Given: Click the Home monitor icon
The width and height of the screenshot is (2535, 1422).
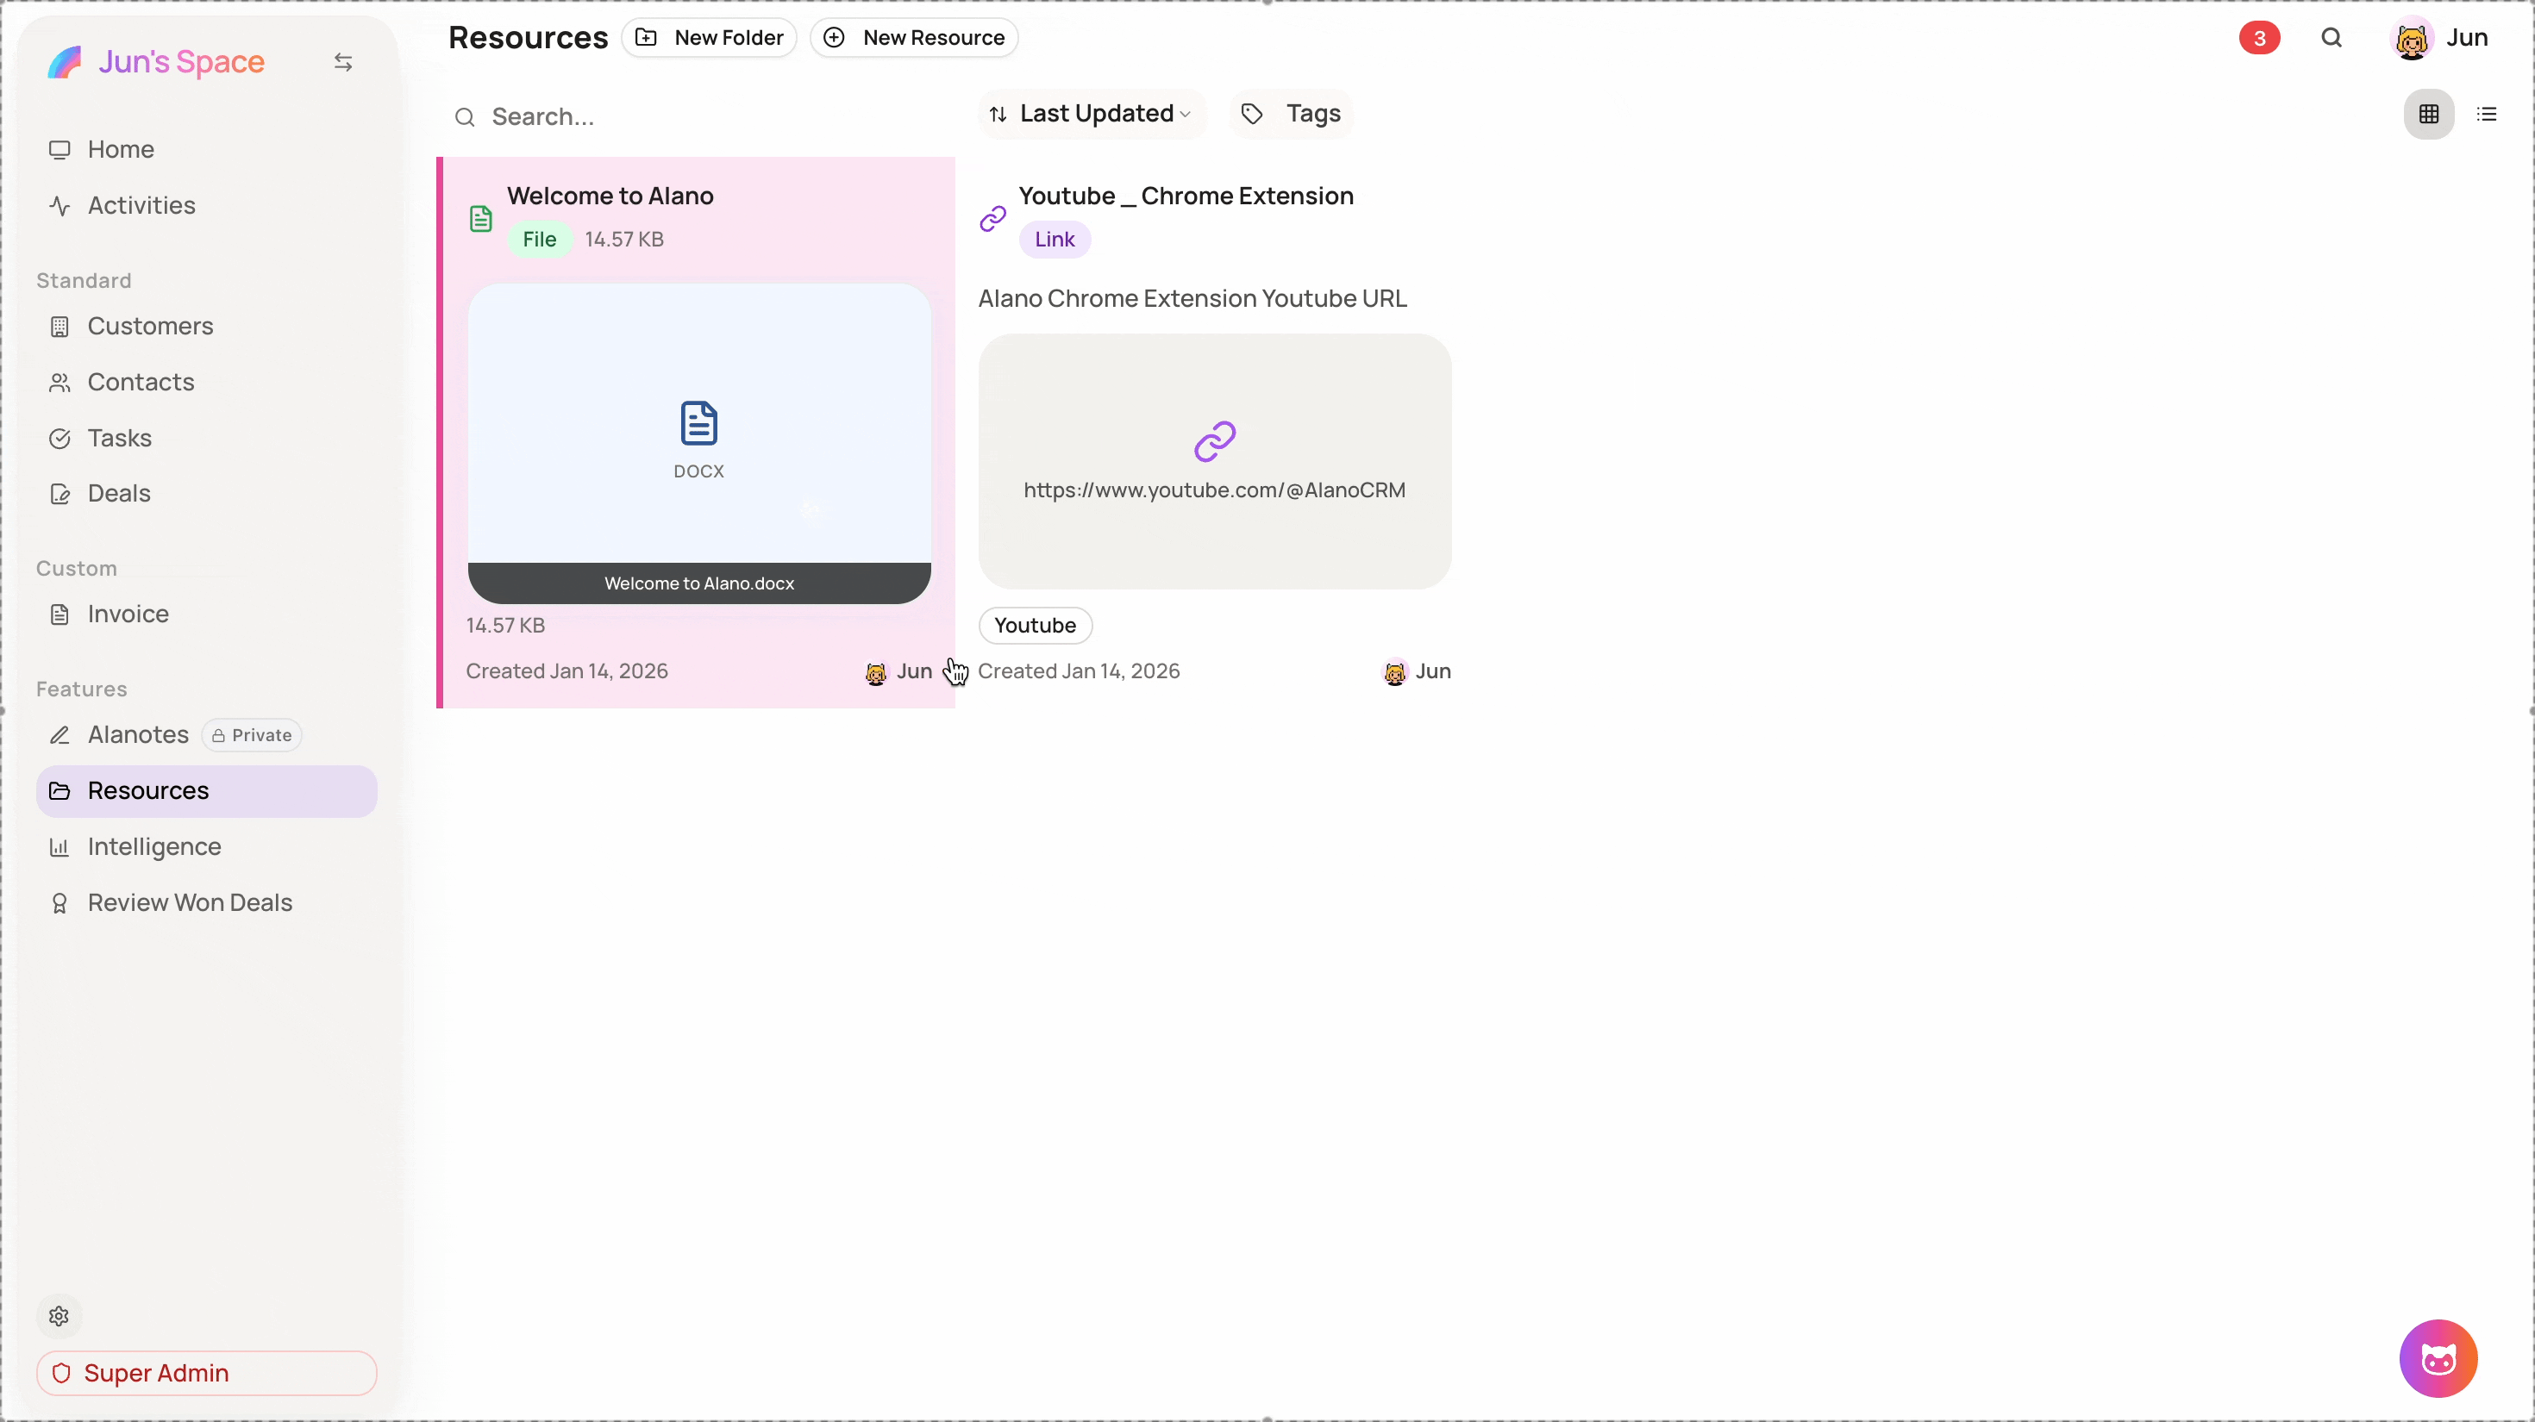Looking at the screenshot, I should [x=60, y=149].
